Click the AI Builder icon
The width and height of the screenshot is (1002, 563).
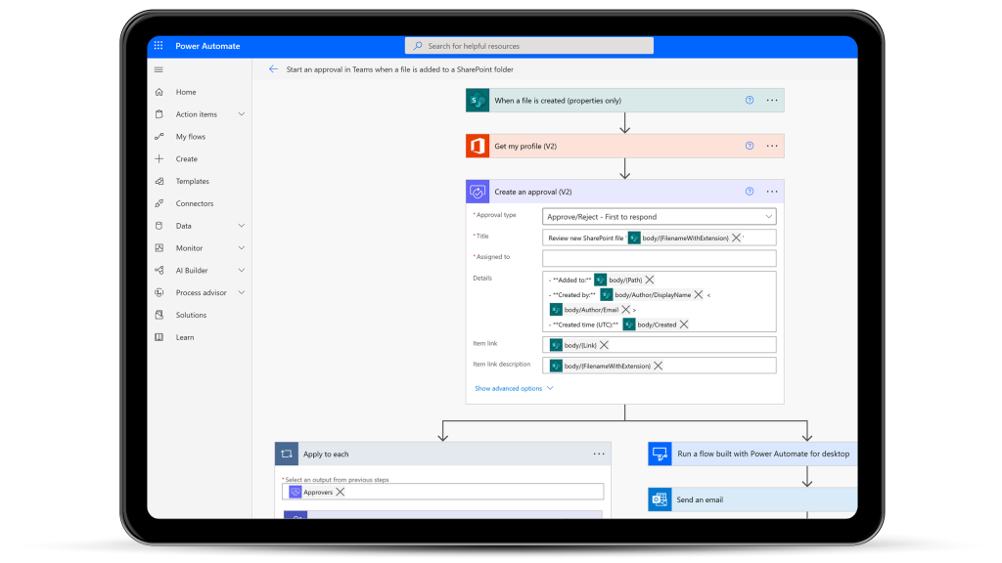(159, 270)
